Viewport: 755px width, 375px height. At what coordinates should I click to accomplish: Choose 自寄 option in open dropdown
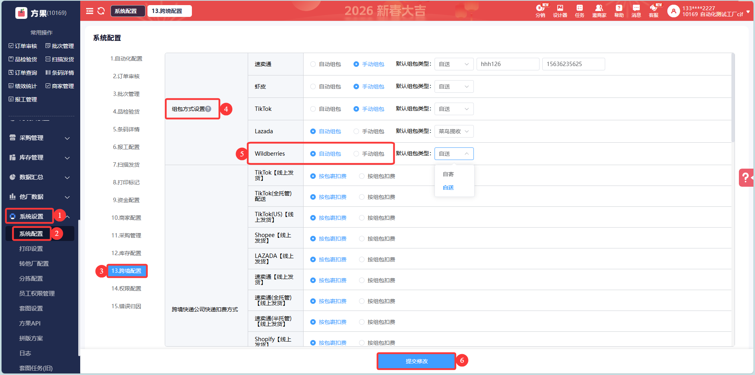tap(448, 174)
